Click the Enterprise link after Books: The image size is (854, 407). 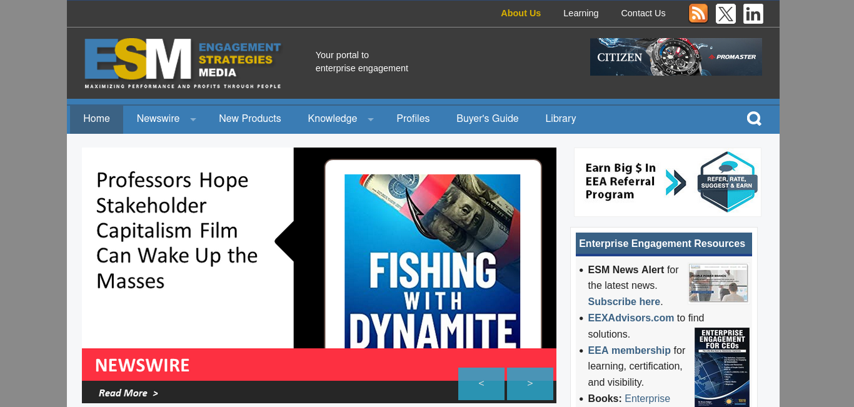pos(647,398)
